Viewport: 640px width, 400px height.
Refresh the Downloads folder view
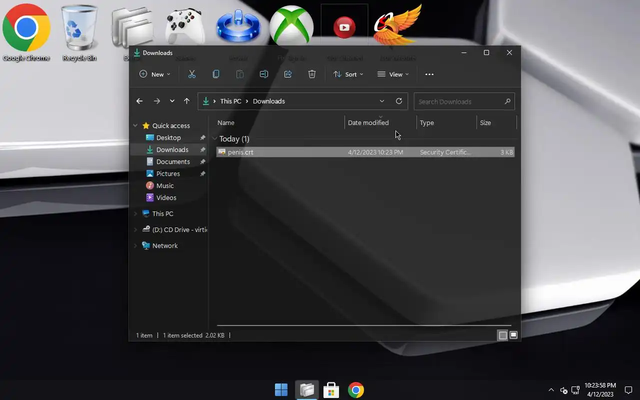pos(399,101)
